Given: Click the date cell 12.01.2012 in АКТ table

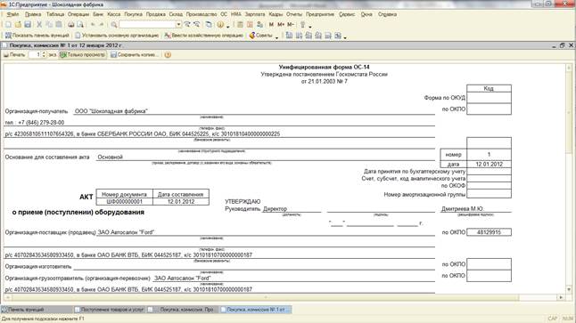Looking at the screenshot, I should coord(181,202).
